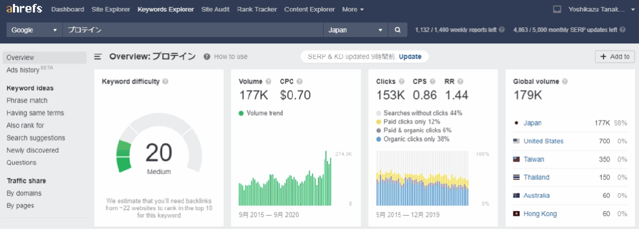Open the Google search engine dropdown
This screenshot has height=229, width=639.
tap(34, 30)
